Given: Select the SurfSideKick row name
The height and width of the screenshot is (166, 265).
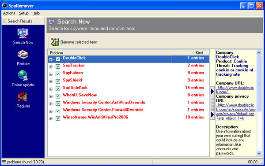Looking at the screenshot, I should (75, 88).
